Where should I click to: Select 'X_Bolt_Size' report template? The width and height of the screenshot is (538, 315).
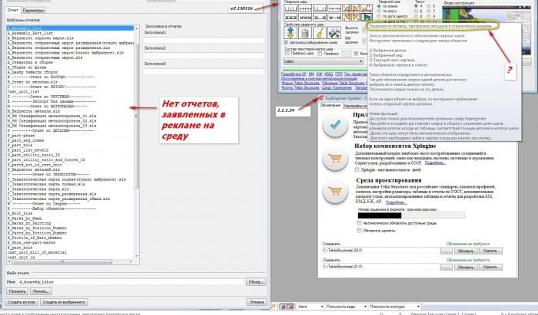coord(20,213)
